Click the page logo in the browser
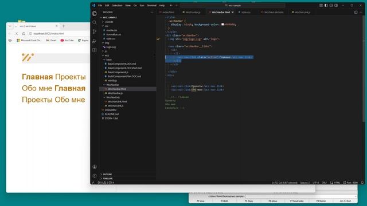The image size is (367, 206). coord(28,57)
